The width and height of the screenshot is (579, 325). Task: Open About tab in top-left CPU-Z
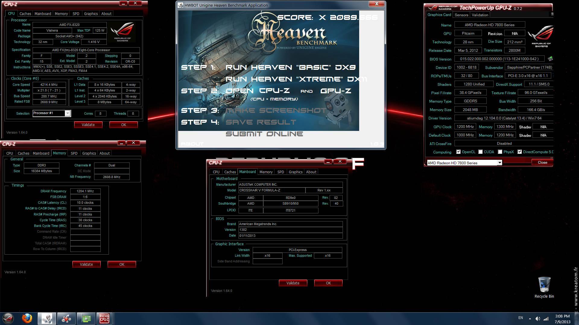(106, 14)
